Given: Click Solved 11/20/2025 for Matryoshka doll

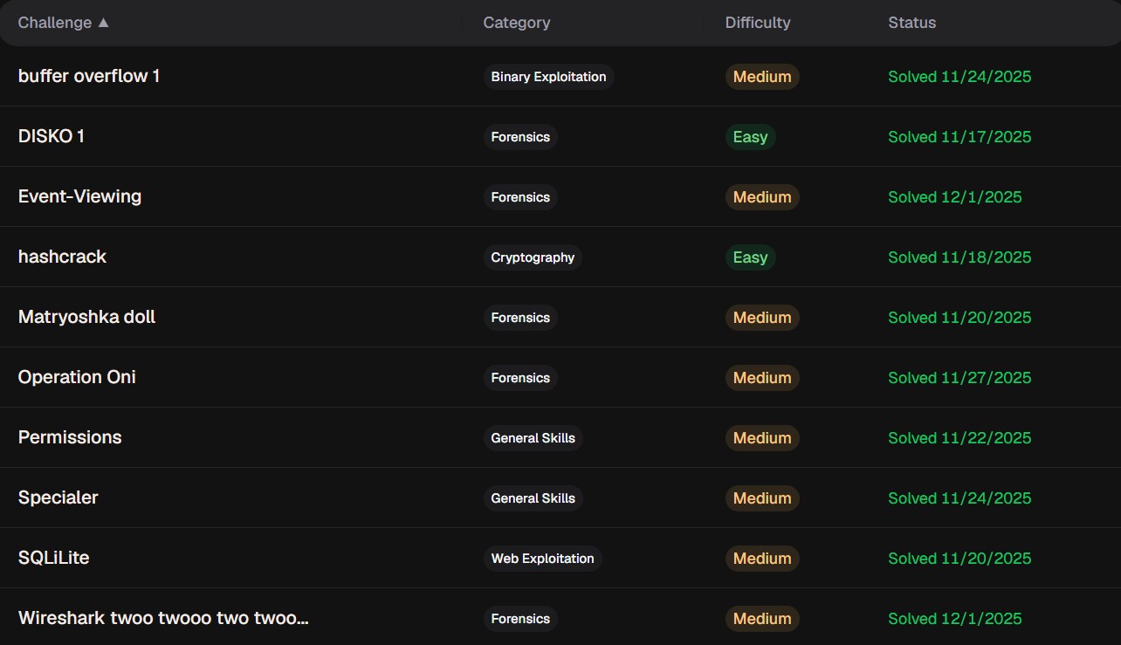Looking at the screenshot, I should click(x=959, y=318).
